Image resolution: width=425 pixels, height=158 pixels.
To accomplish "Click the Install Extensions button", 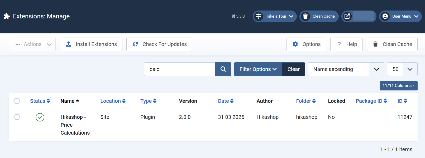I will pyautogui.click(x=91, y=44).
